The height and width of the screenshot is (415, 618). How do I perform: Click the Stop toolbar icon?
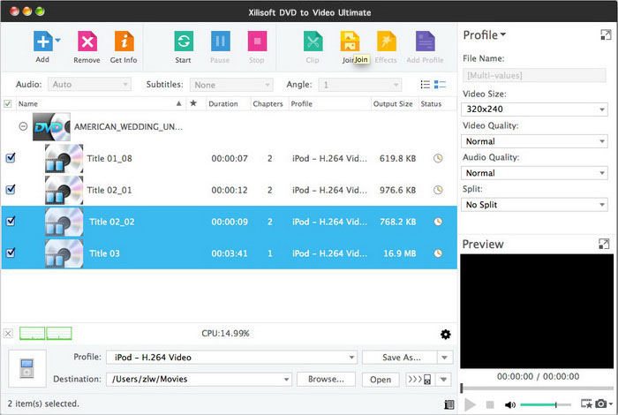pyautogui.click(x=257, y=41)
